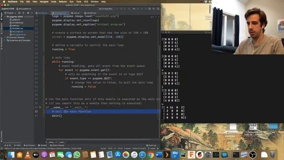Click the Project panel settings gear
Viewport: 284px width, 160px height.
28,13
